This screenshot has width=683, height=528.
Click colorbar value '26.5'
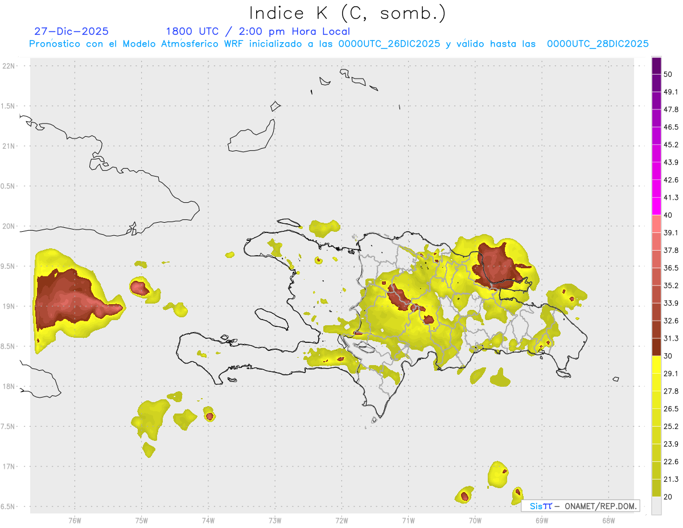coord(671,409)
